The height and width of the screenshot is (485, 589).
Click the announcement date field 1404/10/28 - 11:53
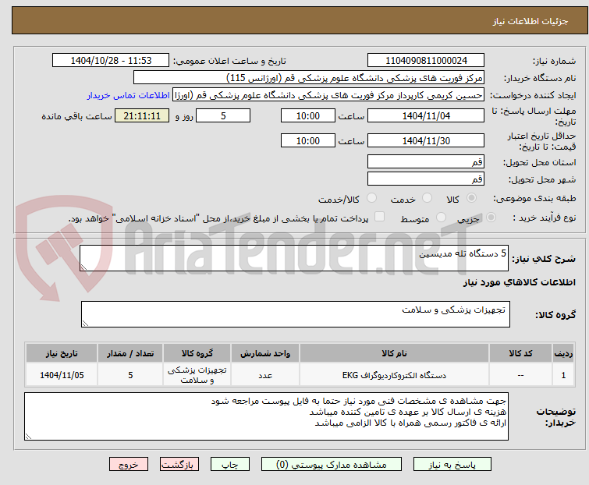111,61
